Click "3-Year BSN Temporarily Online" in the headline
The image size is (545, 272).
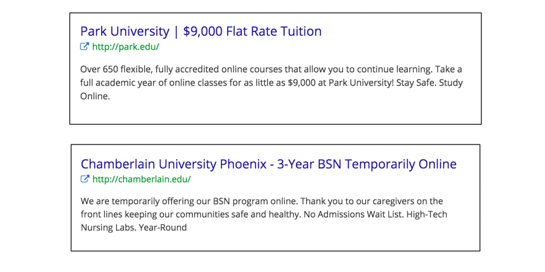point(367,164)
